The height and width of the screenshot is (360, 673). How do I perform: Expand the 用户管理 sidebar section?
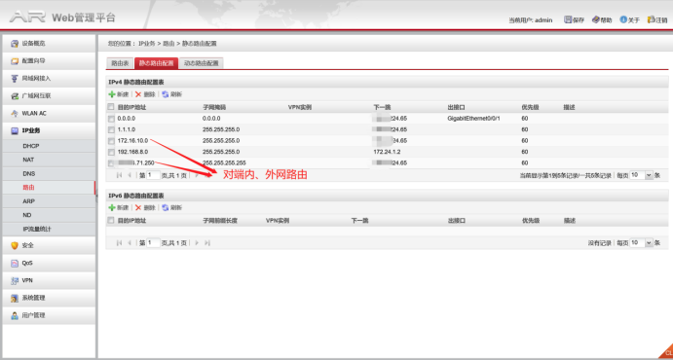coord(49,315)
